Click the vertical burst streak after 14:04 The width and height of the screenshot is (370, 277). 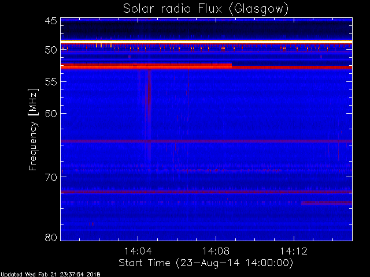149,115
